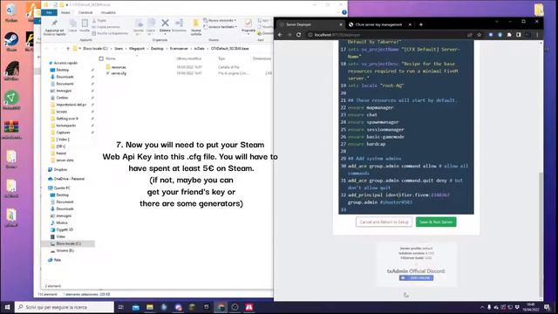The width and height of the screenshot is (558, 314).
Task: Open notification center on taskbar
Action: (x=547, y=307)
